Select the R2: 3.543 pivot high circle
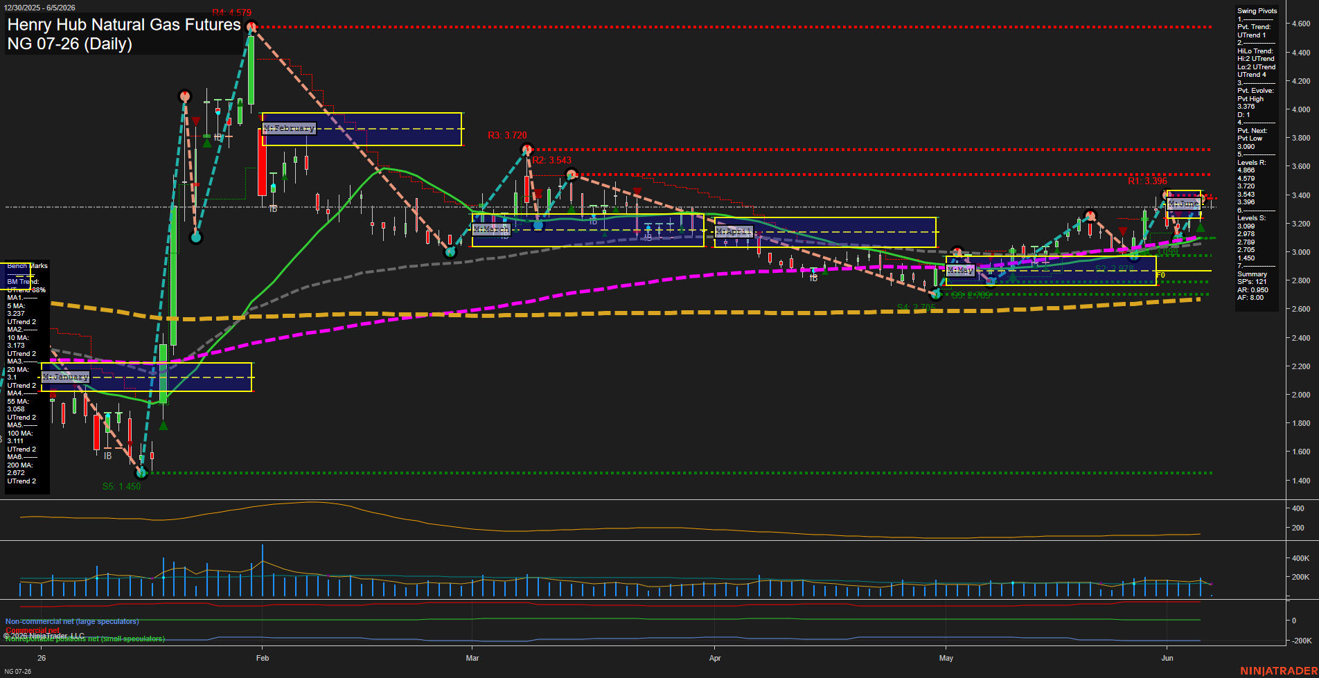The image size is (1319, 678). pyautogui.click(x=571, y=174)
